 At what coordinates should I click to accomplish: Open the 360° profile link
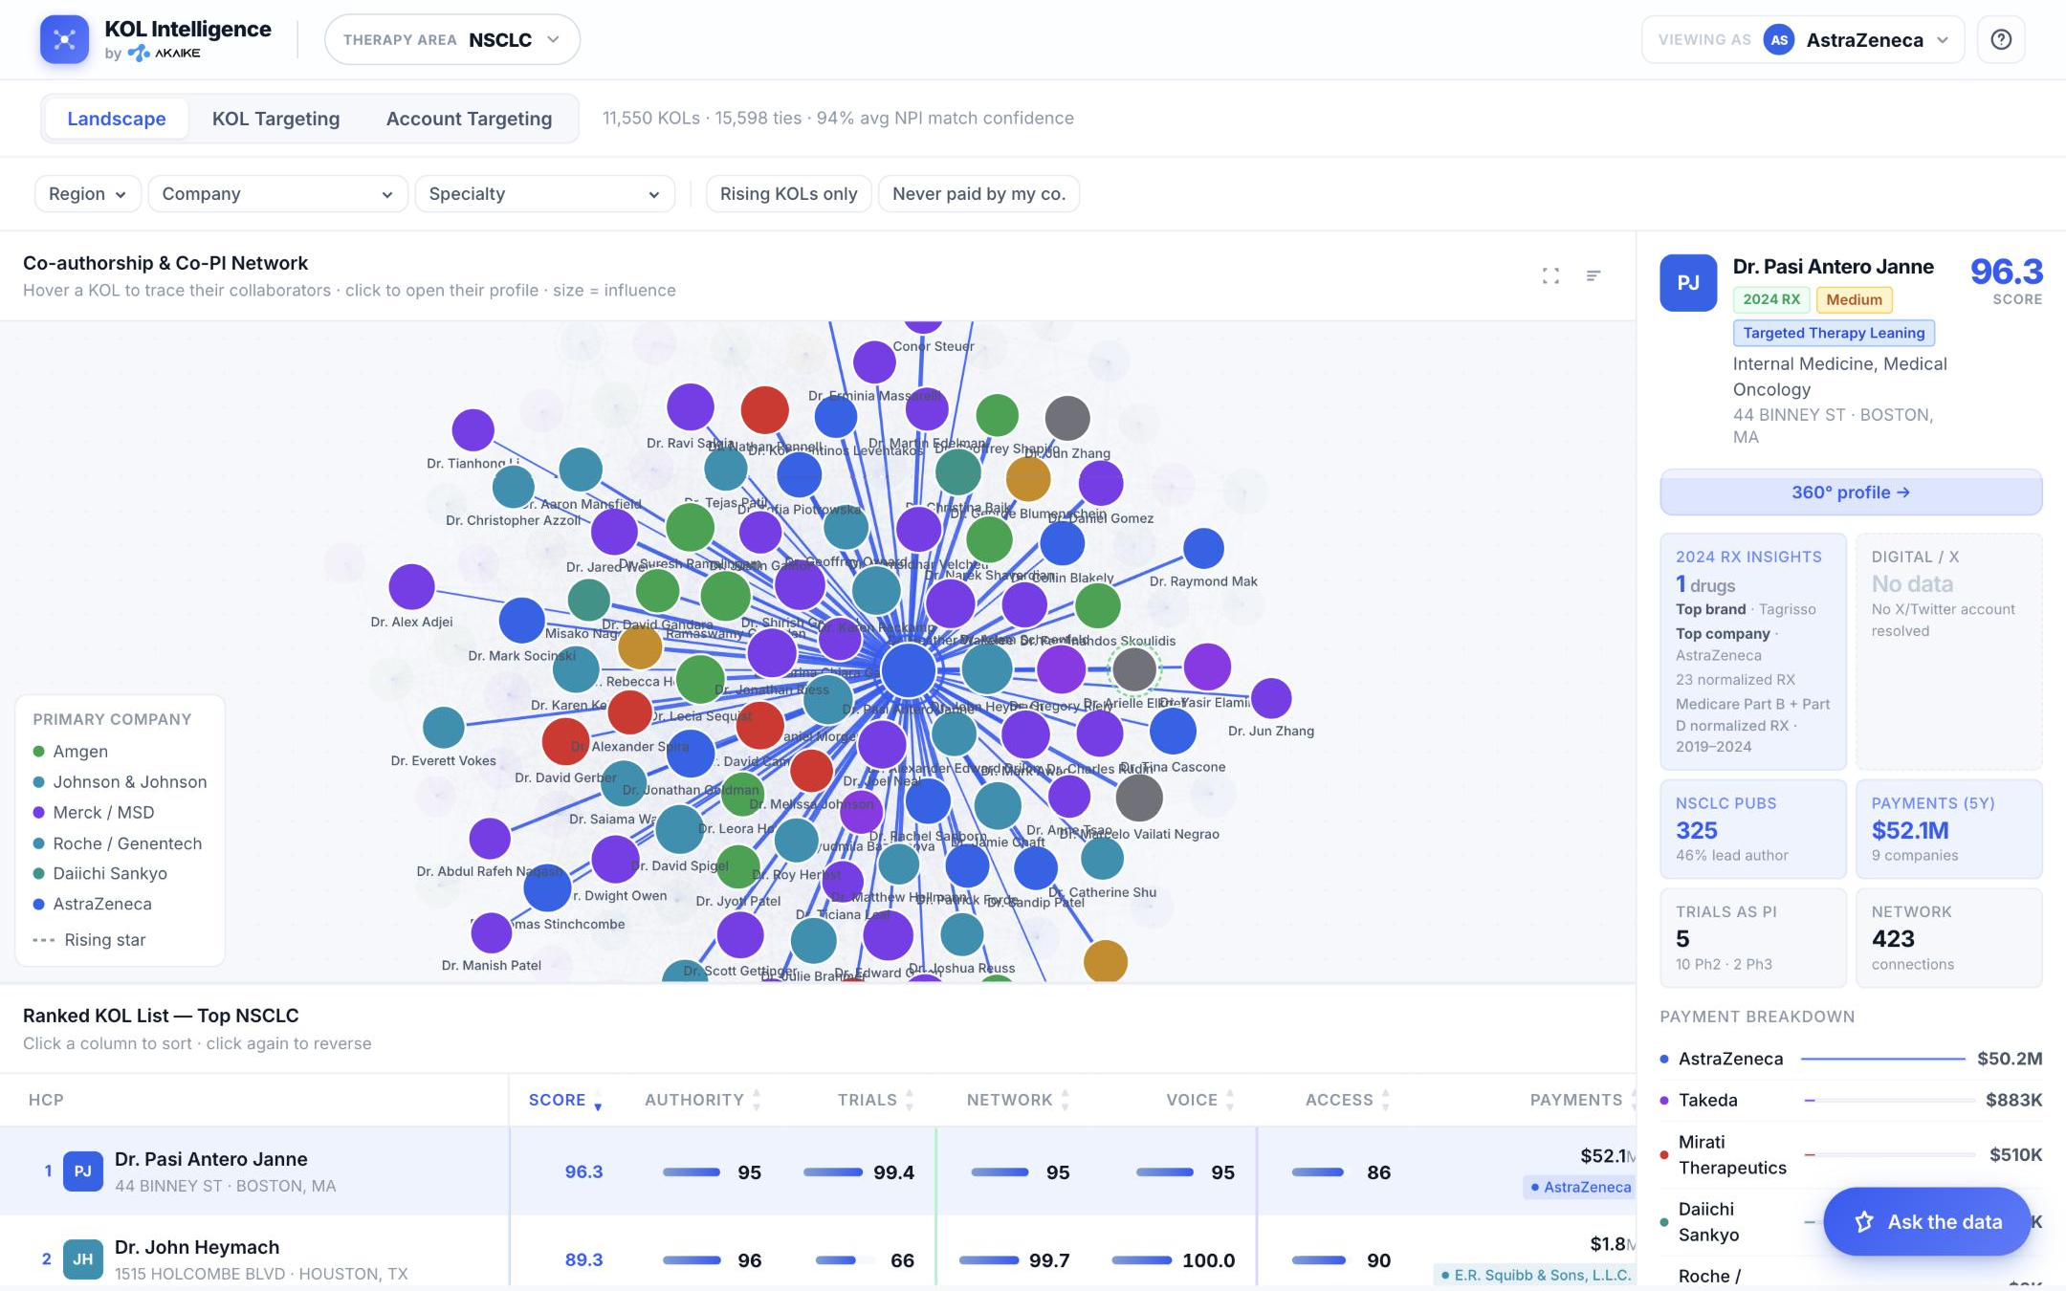(x=1851, y=492)
